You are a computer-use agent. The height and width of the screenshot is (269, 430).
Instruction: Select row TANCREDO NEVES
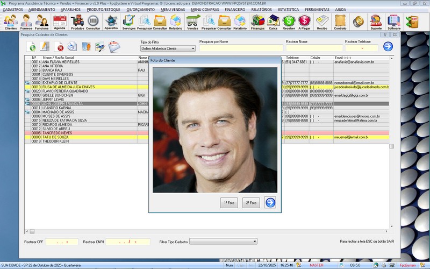coord(206,133)
